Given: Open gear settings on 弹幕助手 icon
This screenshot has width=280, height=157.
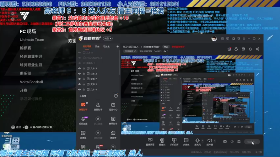Looking at the screenshot, I should click(x=87, y=103).
